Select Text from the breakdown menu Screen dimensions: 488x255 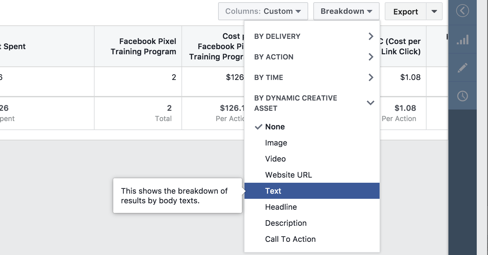point(273,190)
